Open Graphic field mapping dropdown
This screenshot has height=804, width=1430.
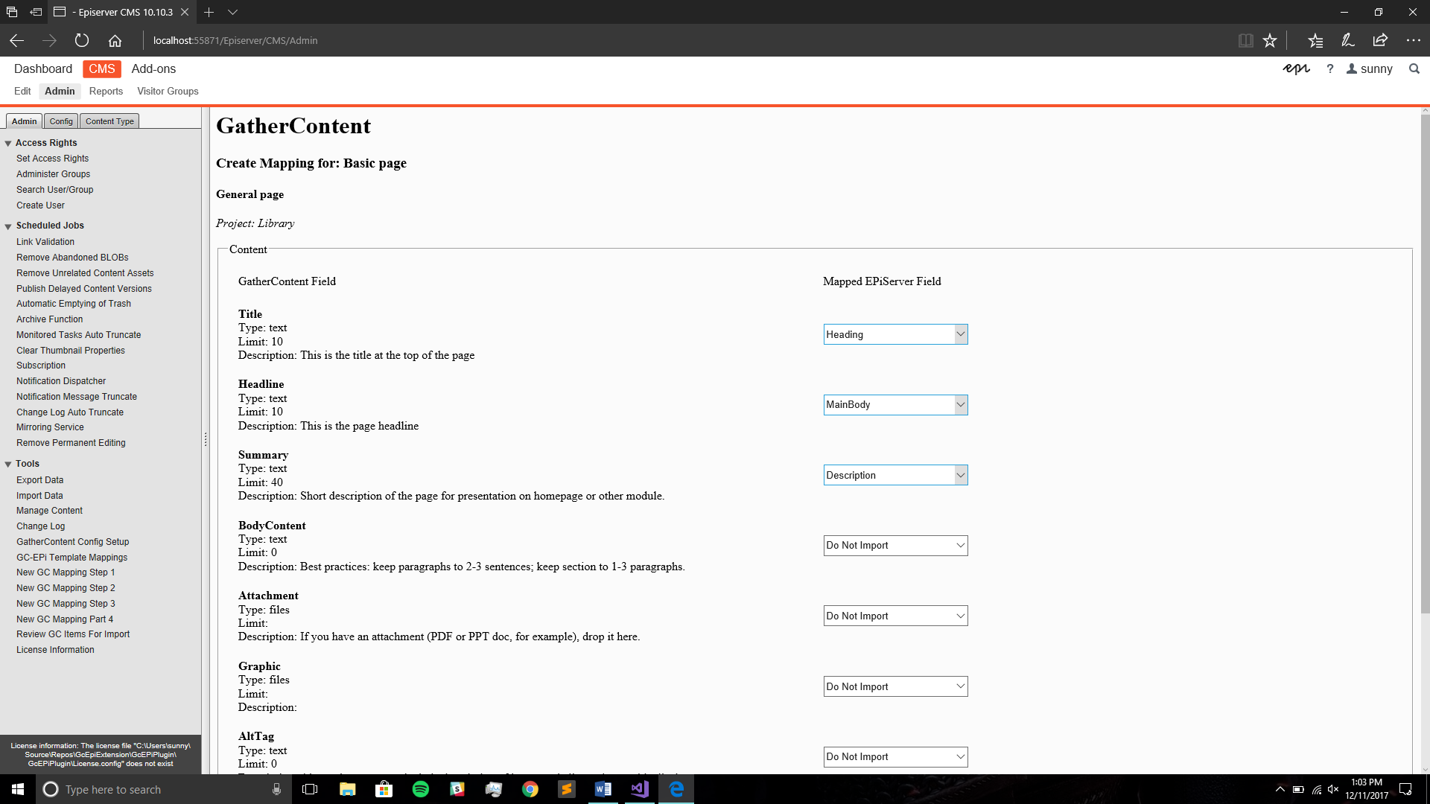(895, 686)
